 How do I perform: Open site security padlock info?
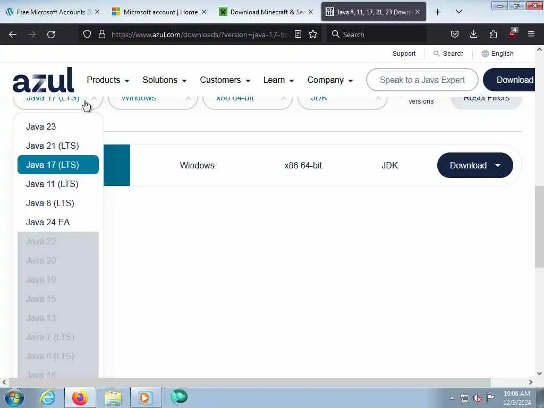[x=101, y=34]
